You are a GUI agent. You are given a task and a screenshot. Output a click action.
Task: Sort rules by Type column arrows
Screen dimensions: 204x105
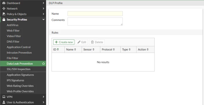pyautogui.click(x=130, y=49)
